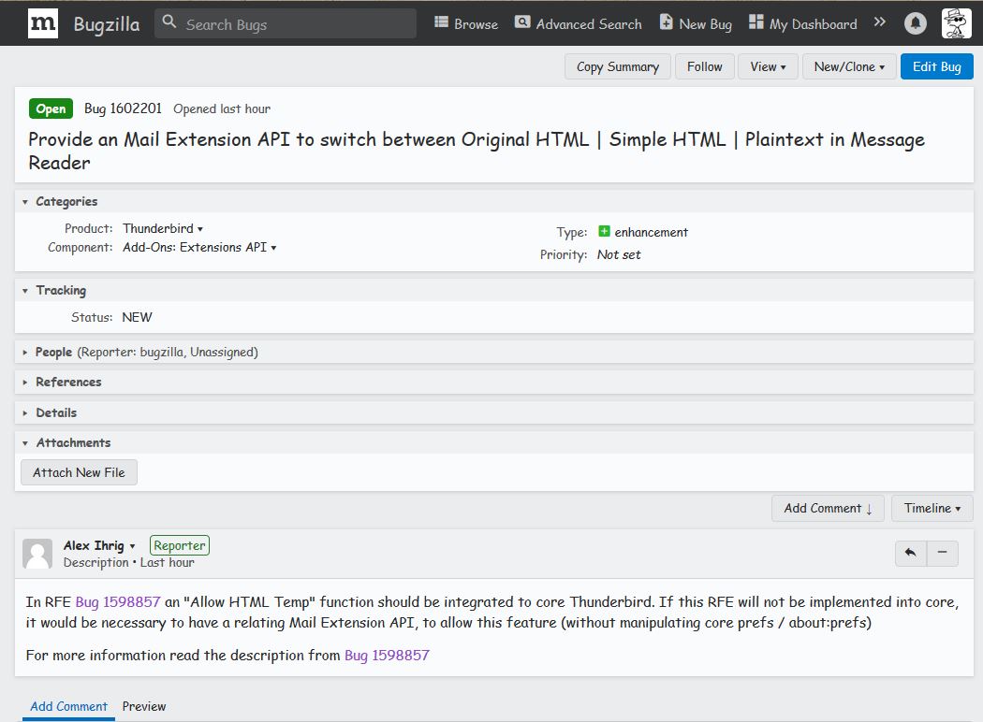Open the Alex Ihrig user dropdown
Image resolution: width=983 pixels, height=722 pixels.
[99, 545]
